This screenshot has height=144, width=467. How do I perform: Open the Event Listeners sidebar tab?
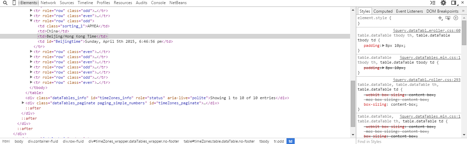tap(410, 11)
